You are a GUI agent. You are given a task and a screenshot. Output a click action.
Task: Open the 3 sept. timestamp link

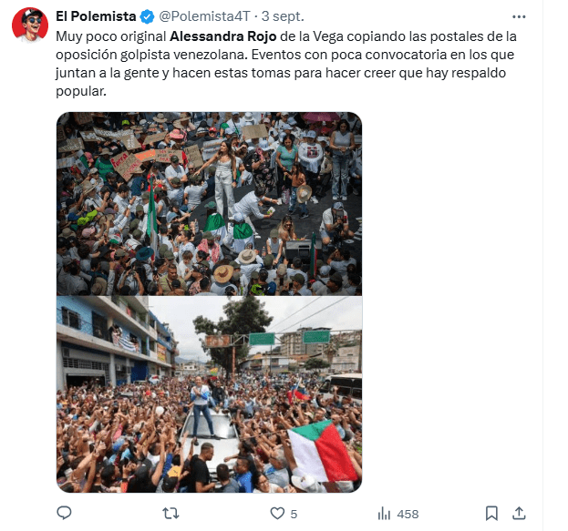[x=283, y=16]
